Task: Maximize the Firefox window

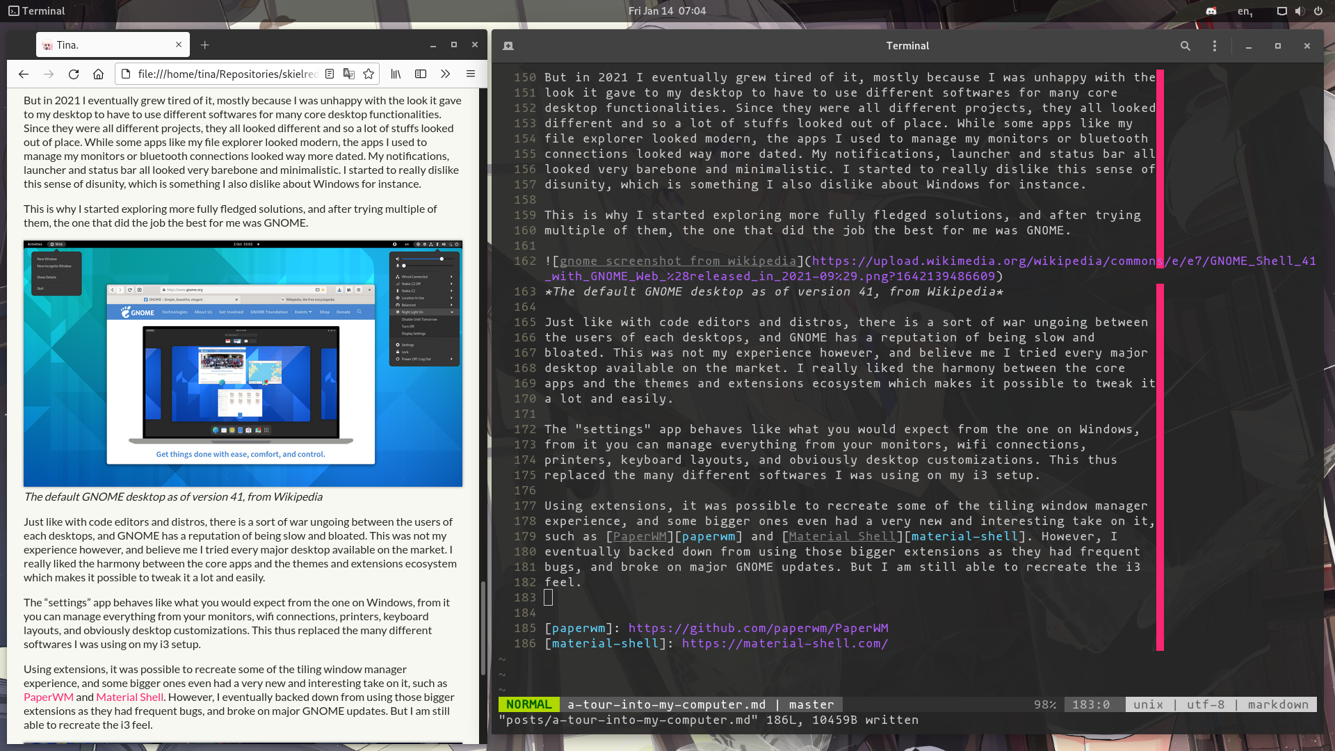Action: click(x=454, y=45)
